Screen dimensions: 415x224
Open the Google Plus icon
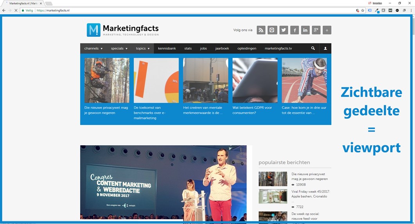[316, 30]
